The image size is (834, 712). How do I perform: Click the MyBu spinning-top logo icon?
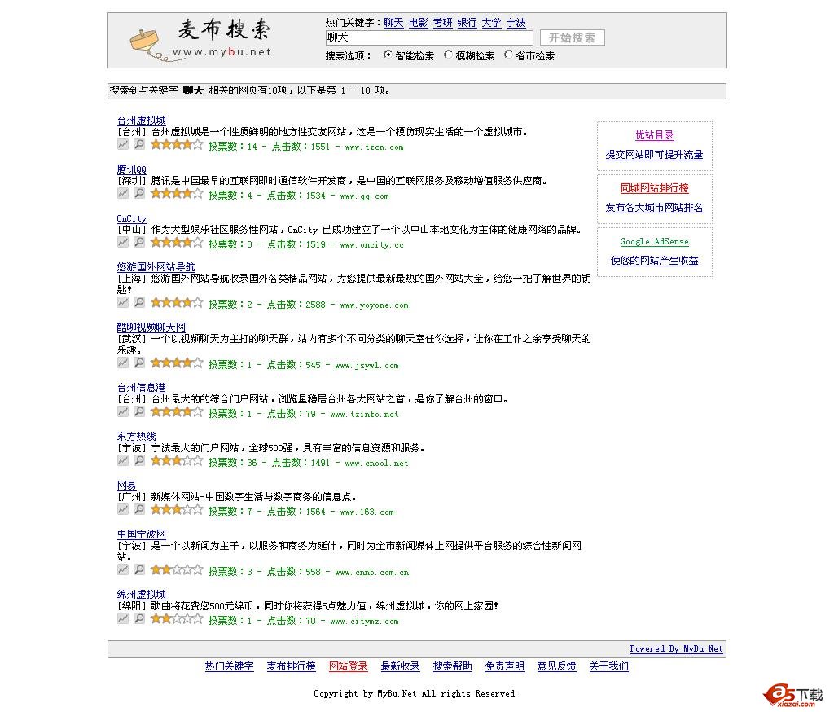143,38
